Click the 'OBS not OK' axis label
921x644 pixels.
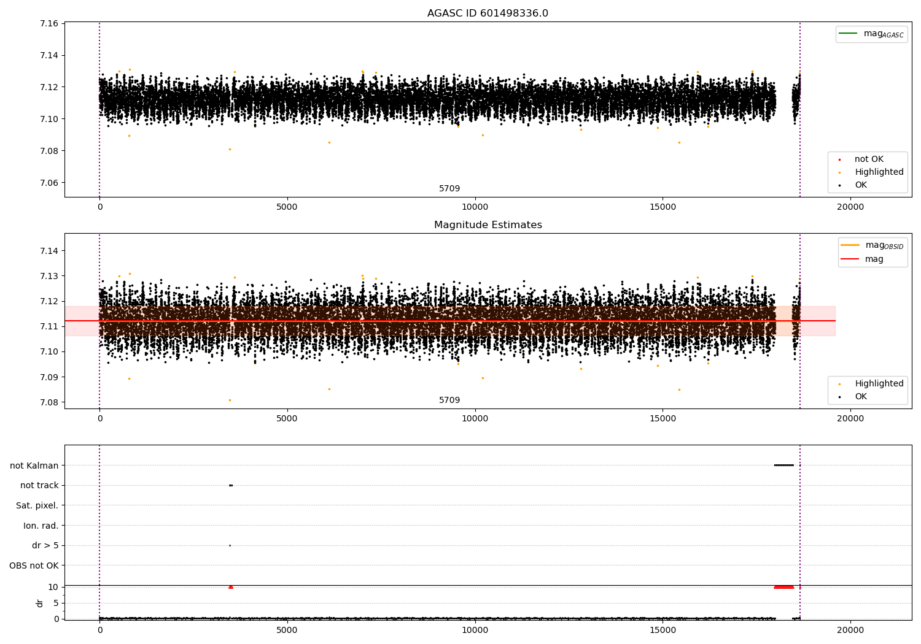[x=34, y=565]
